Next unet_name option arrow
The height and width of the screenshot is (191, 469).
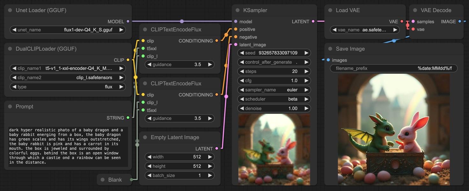coord(121,30)
